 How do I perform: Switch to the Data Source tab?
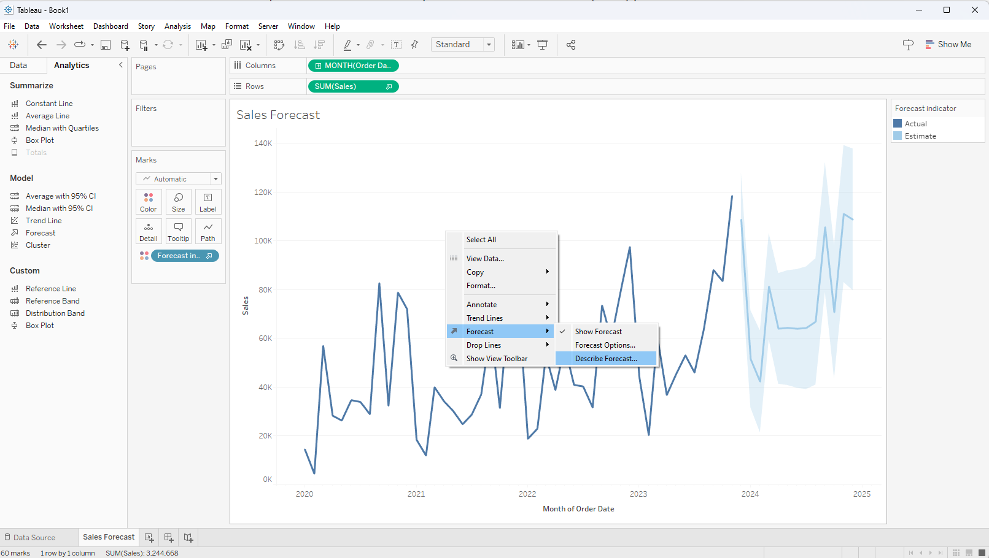coord(34,538)
